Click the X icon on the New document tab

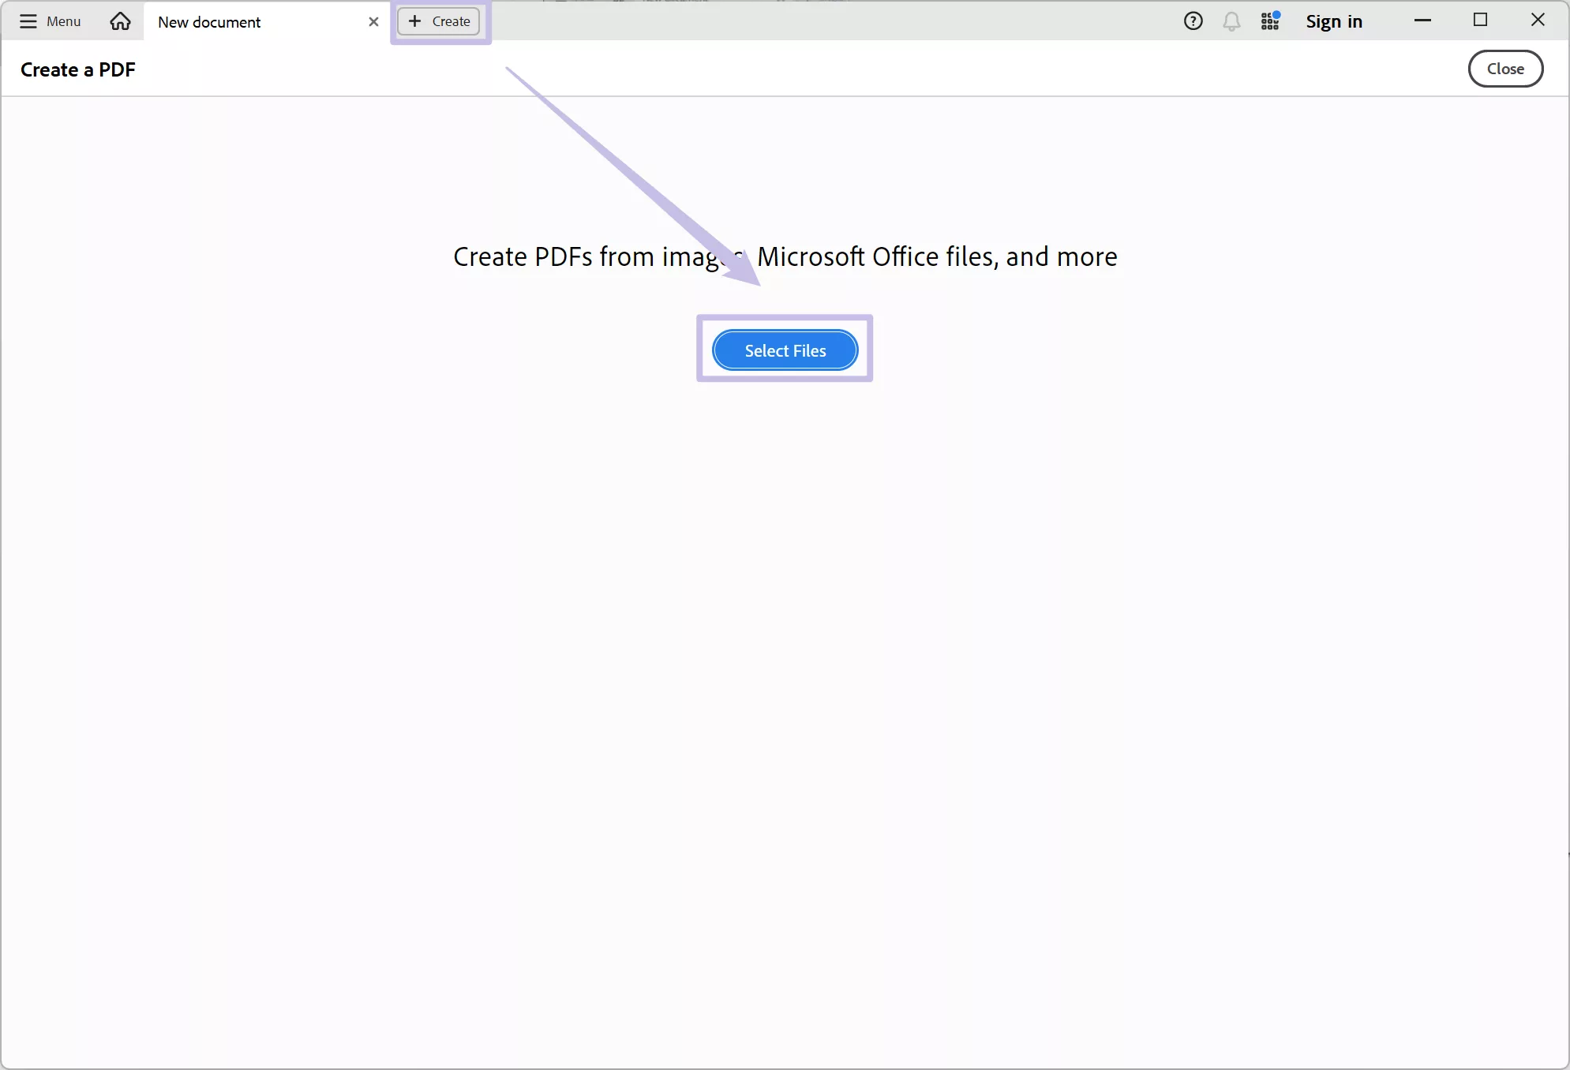[x=373, y=21]
